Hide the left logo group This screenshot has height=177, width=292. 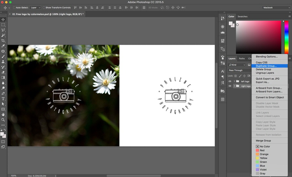tap(230, 81)
